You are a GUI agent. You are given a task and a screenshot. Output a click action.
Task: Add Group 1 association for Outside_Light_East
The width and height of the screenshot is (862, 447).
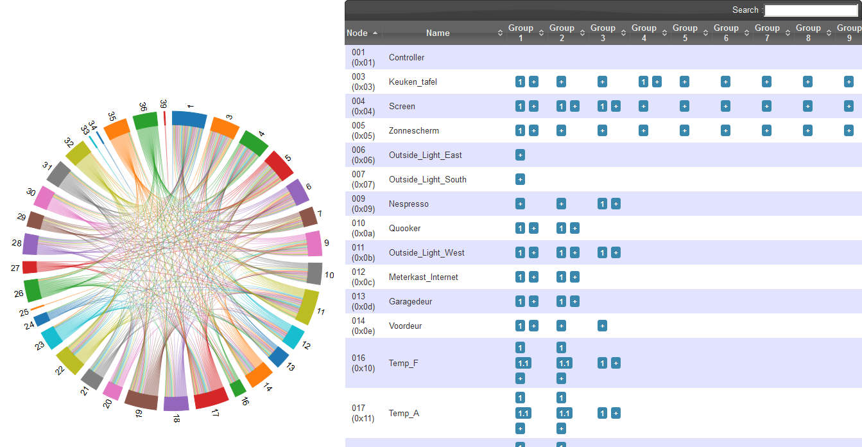tap(520, 155)
